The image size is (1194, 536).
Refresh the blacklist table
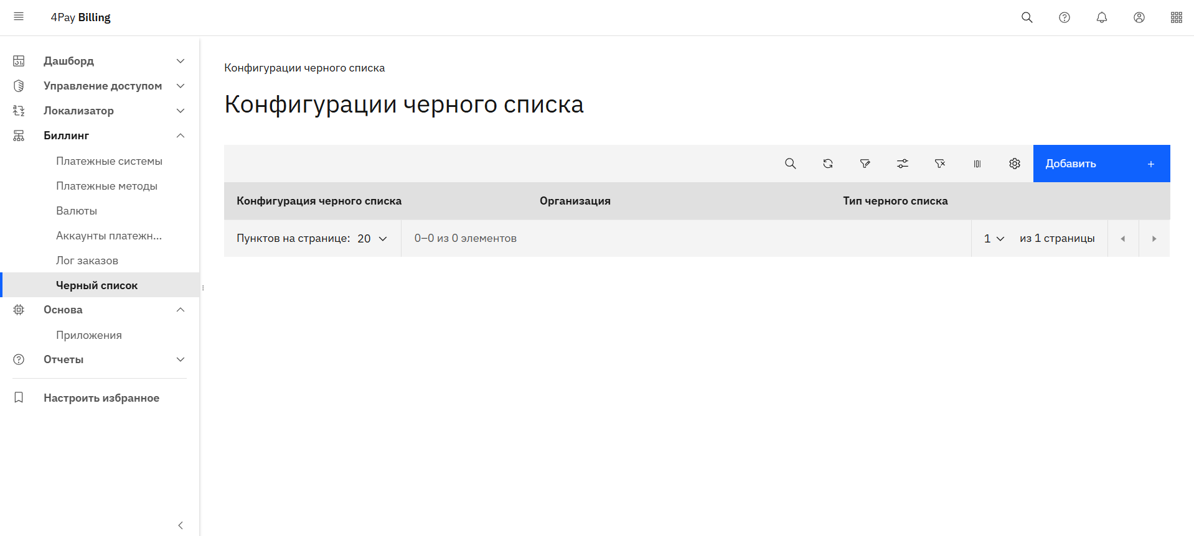[x=827, y=164]
